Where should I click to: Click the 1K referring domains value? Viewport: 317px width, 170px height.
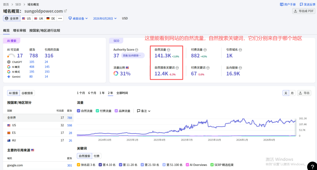[x=229, y=56]
